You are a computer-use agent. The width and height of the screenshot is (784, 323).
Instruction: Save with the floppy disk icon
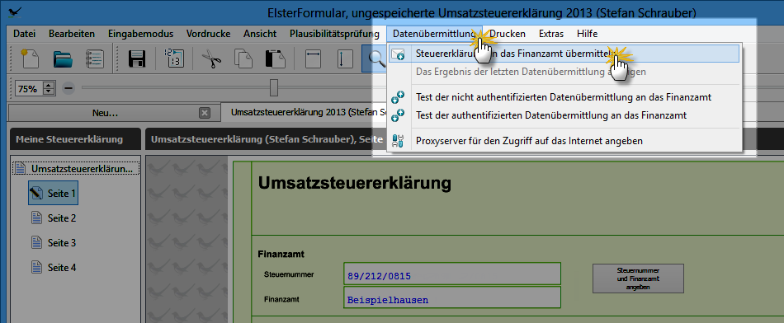[136, 59]
